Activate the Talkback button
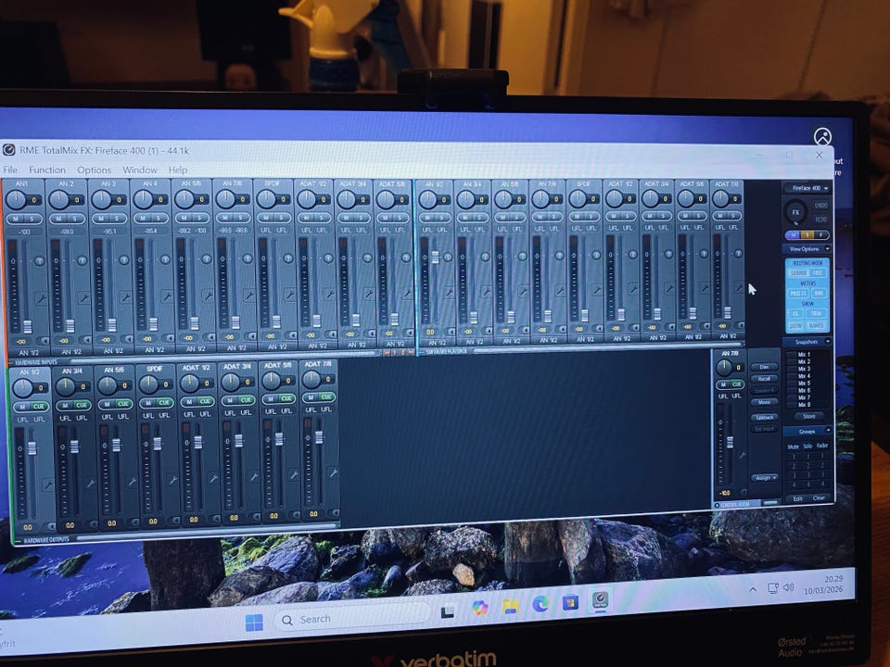The height and width of the screenshot is (667, 890). 764,418
